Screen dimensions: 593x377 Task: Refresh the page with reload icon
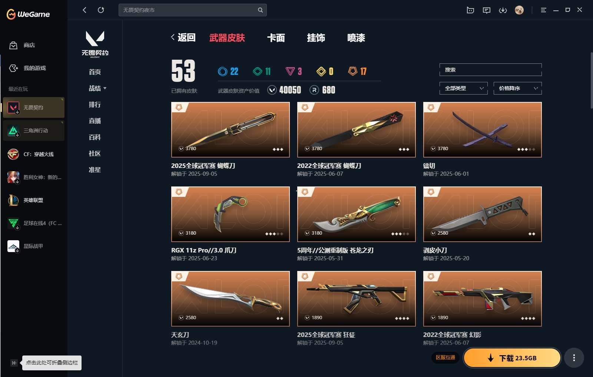click(101, 10)
